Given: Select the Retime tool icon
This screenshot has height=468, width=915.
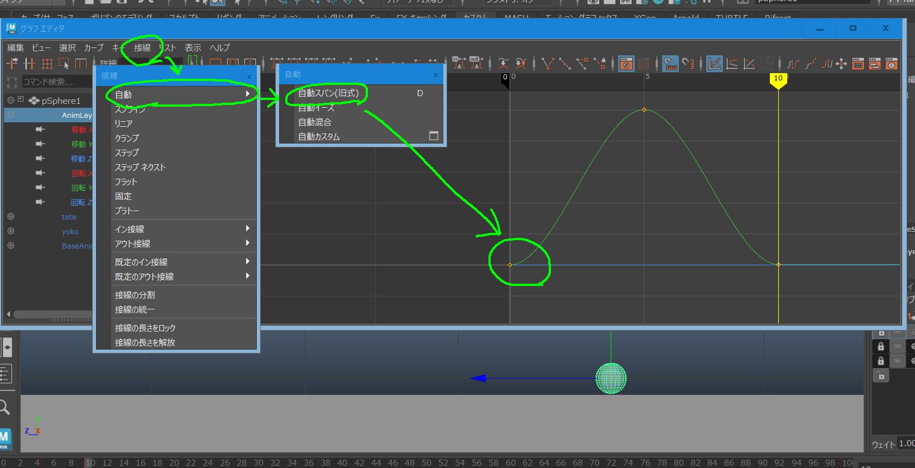Looking at the screenshot, I should pyautogui.click(x=81, y=63).
